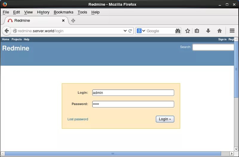Click the Login » button
This screenshot has height=157, width=239.
point(165,119)
